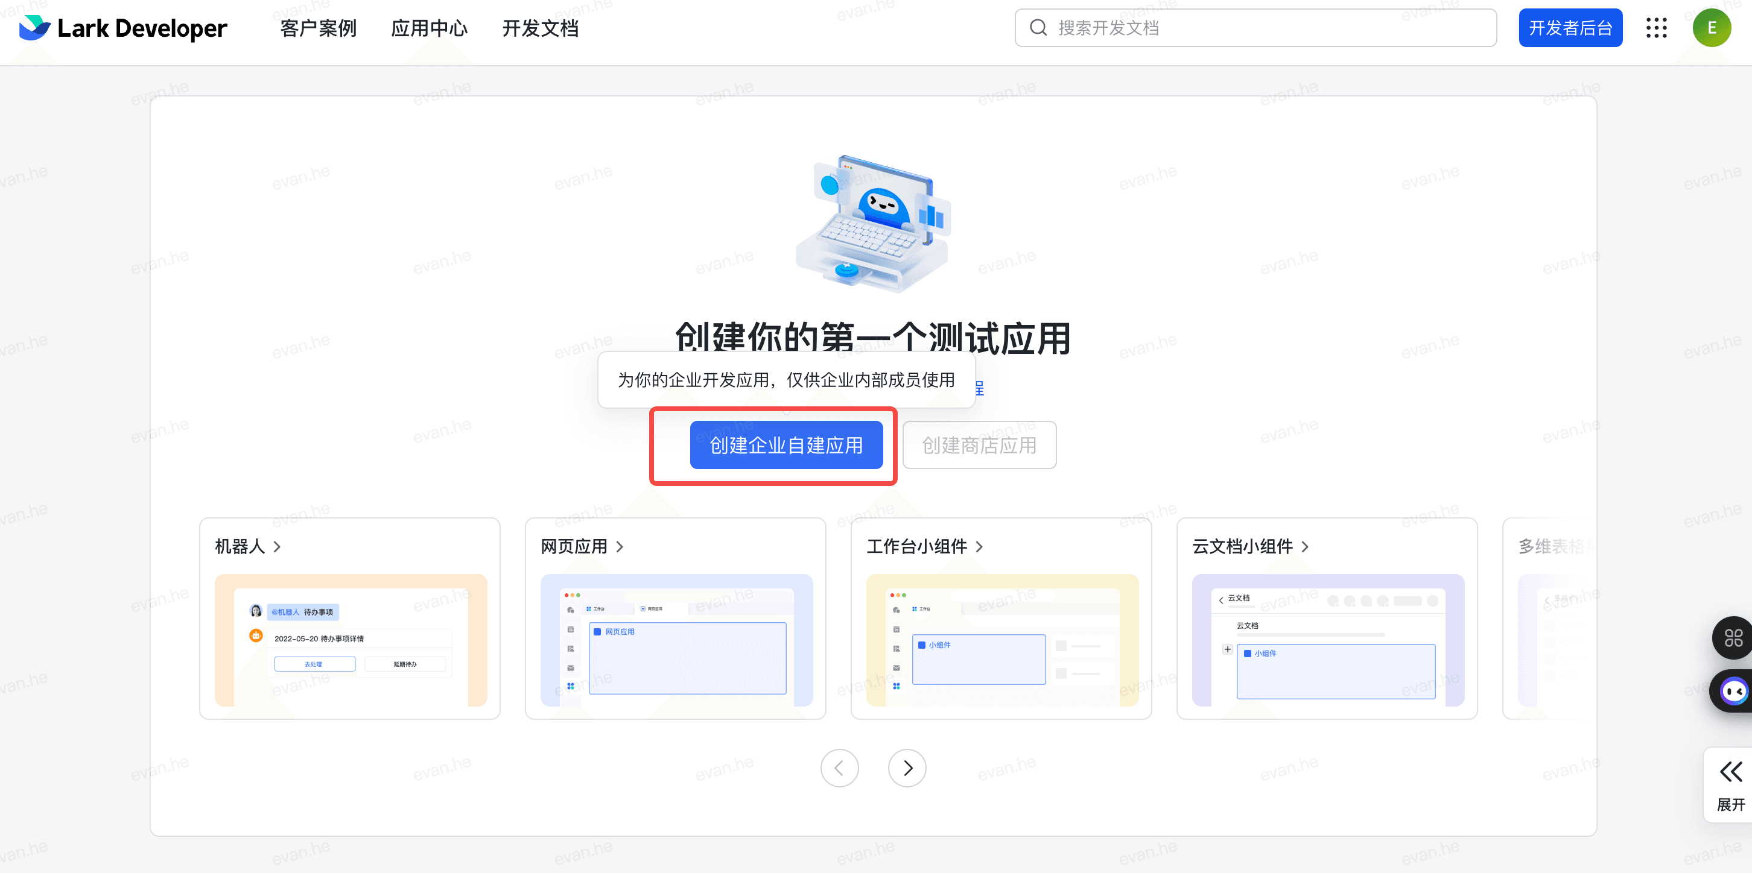
Task: Click the magnifier icon in search bar
Action: pyautogui.click(x=1038, y=27)
